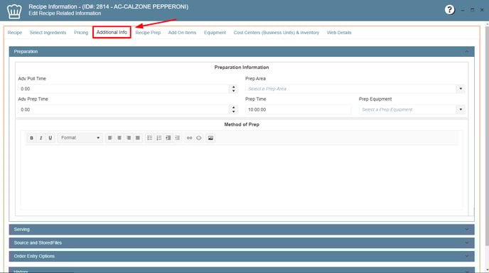The image size is (489, 273).
Task: Click the Select a Prep Equipment field
Action: click(x=408, y=109)
